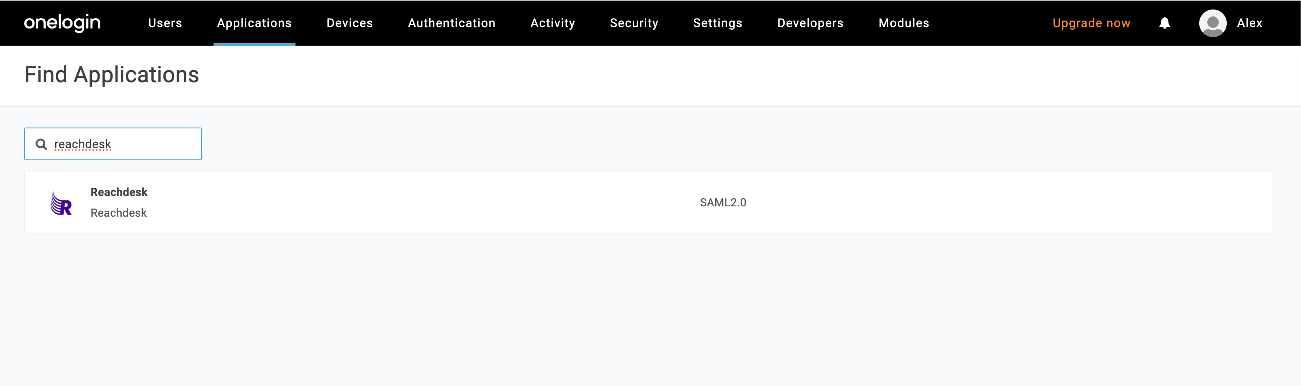This screenshot has width=1301, height=386.
Task: Open the Developers menu
Action: click(810, 23)
